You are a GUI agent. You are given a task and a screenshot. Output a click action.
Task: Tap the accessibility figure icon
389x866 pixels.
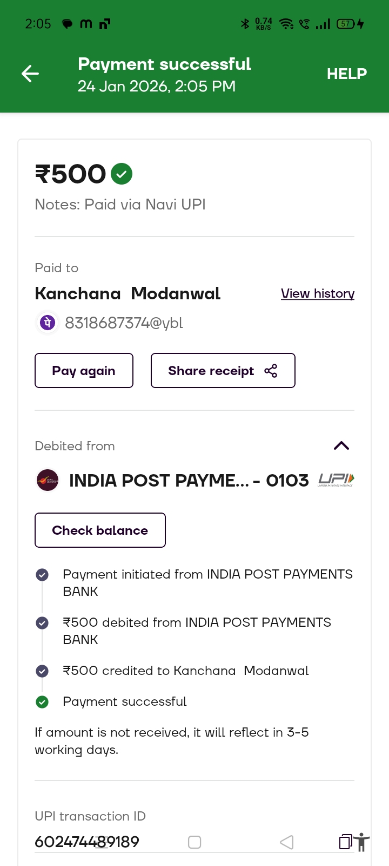(x=362, y=842)
